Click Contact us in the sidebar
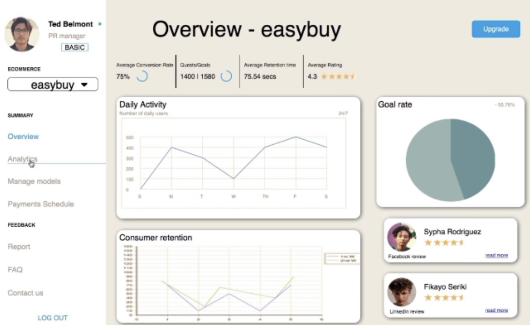The height and width of the screenshot is (325, 530). pos(25,293)
